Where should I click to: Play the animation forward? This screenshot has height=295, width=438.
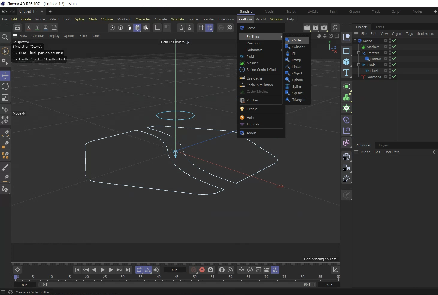102,270
